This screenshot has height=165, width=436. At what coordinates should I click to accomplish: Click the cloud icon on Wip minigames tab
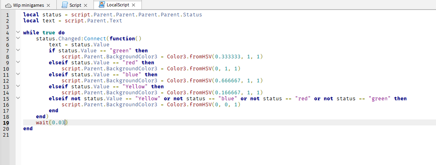(x=7, y=5)
